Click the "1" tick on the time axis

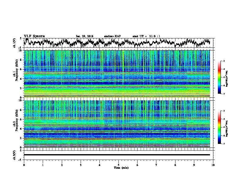43,165
